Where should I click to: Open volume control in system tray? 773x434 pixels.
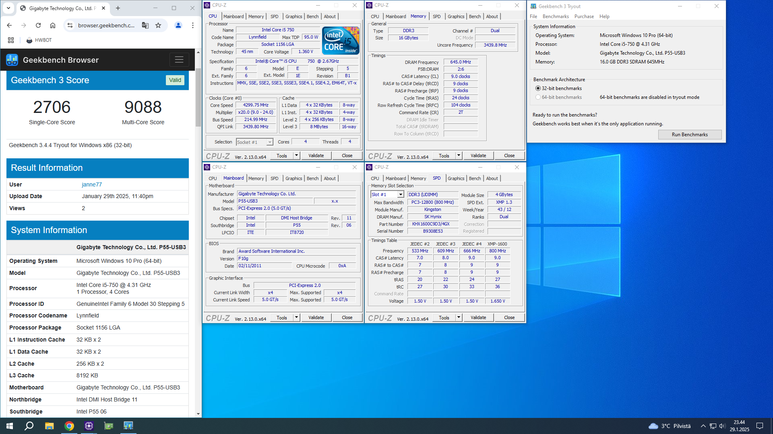[x=722, y=426]
